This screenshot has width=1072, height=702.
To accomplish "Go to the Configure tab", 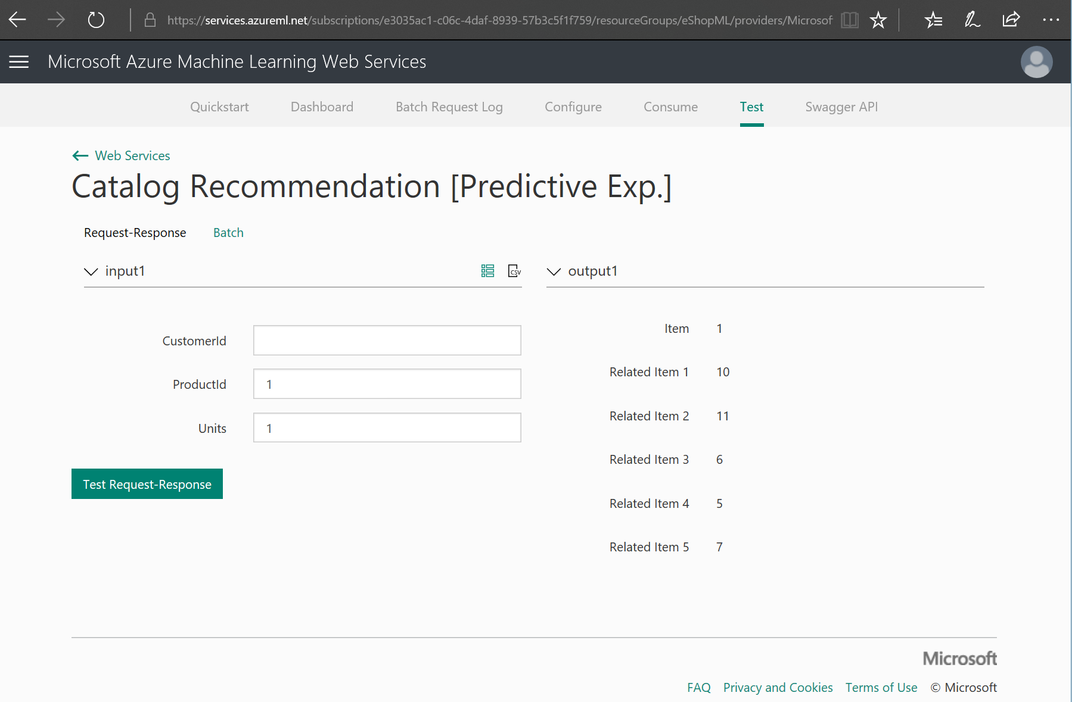I will [x=573, y=107].
